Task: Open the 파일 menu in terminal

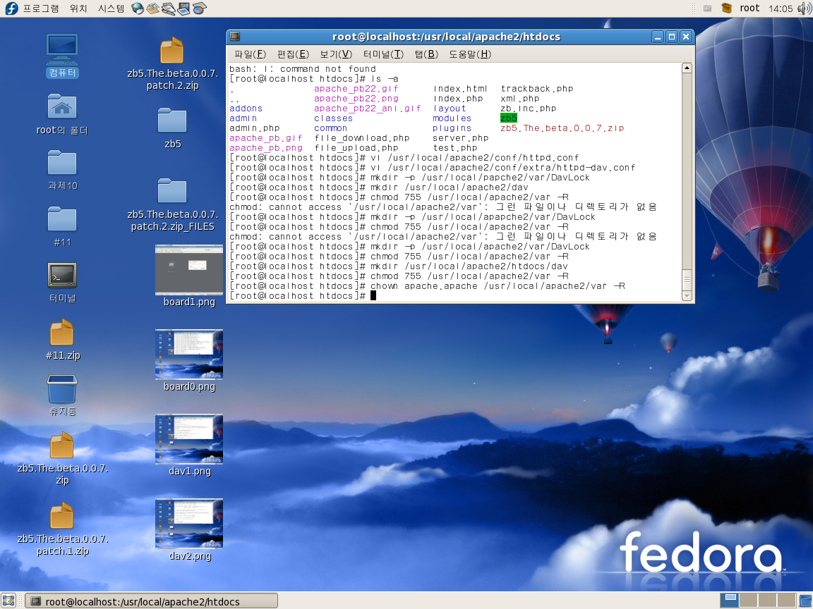Action: tap(250, 54)
